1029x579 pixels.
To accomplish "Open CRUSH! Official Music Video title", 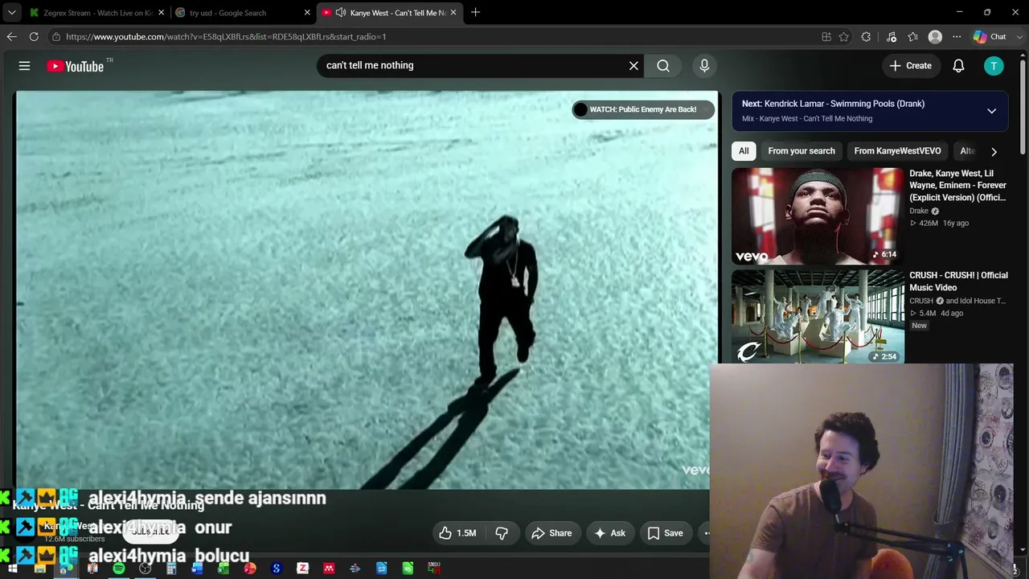I will click(x=958, y=281).
